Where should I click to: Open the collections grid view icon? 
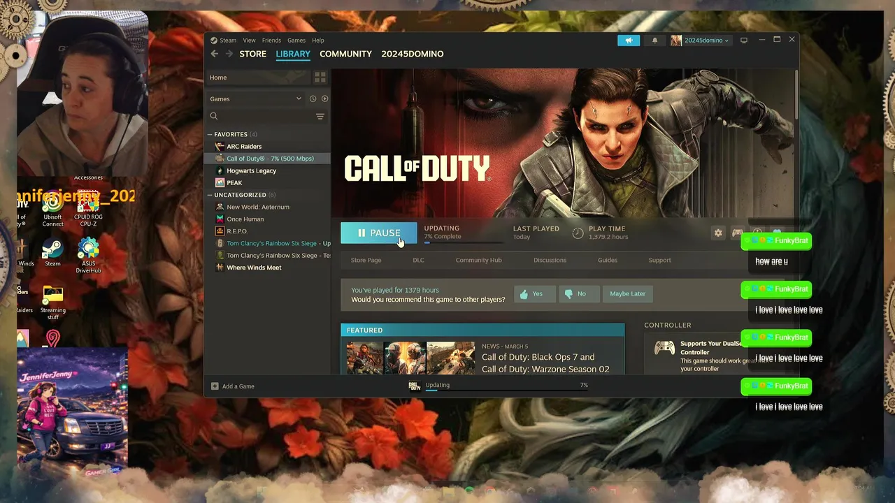pyautogui.click(x=320, y=78)
